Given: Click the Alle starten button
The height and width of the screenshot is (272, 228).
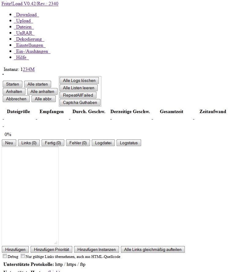Looking at the screenshot, I should [x=38, y=84].
